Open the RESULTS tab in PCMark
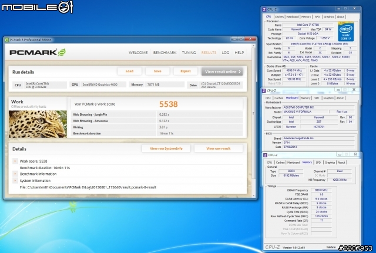 click(209, 52)
